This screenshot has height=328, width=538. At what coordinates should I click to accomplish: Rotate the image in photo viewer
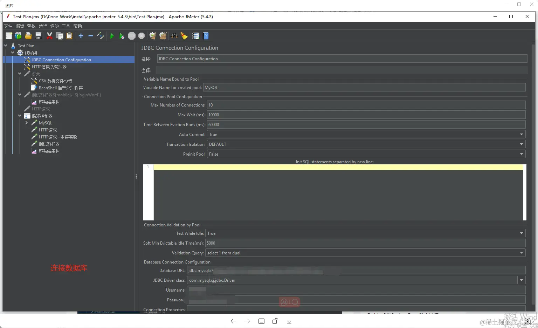[275, 321]
